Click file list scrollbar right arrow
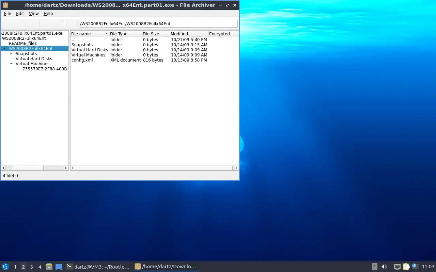436x272 pixels. click(236, 168)
